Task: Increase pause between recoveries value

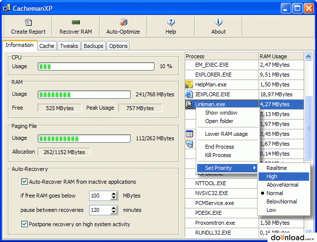Action: [114, 208]
